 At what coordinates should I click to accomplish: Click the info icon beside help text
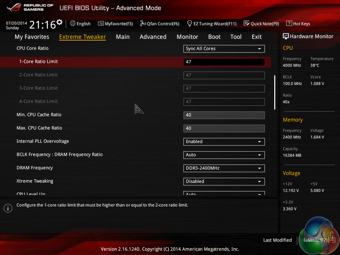tap(8, 208)
